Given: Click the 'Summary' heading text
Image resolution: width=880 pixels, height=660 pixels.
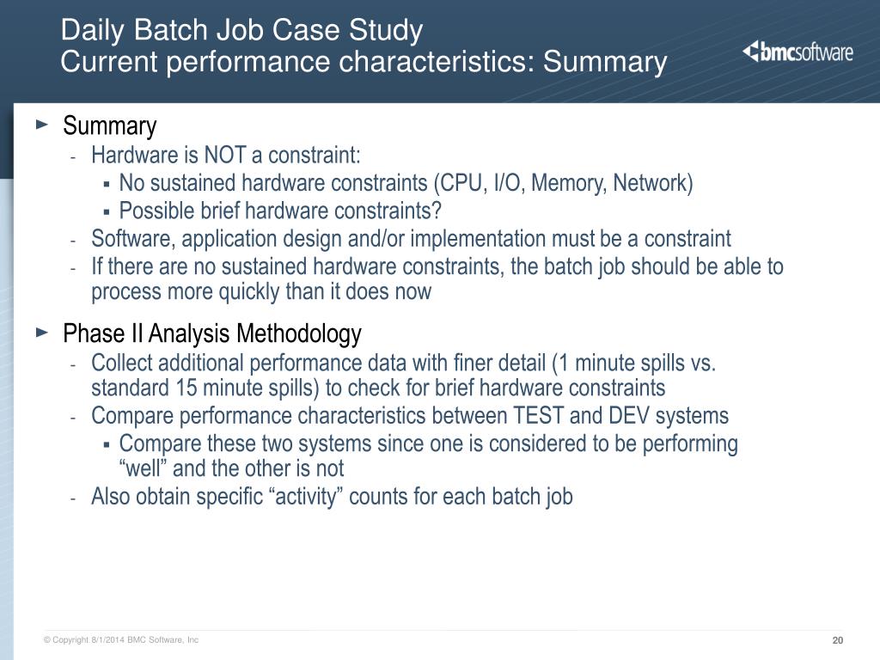Looking at the screenshot, I should [x=109, y=125].
